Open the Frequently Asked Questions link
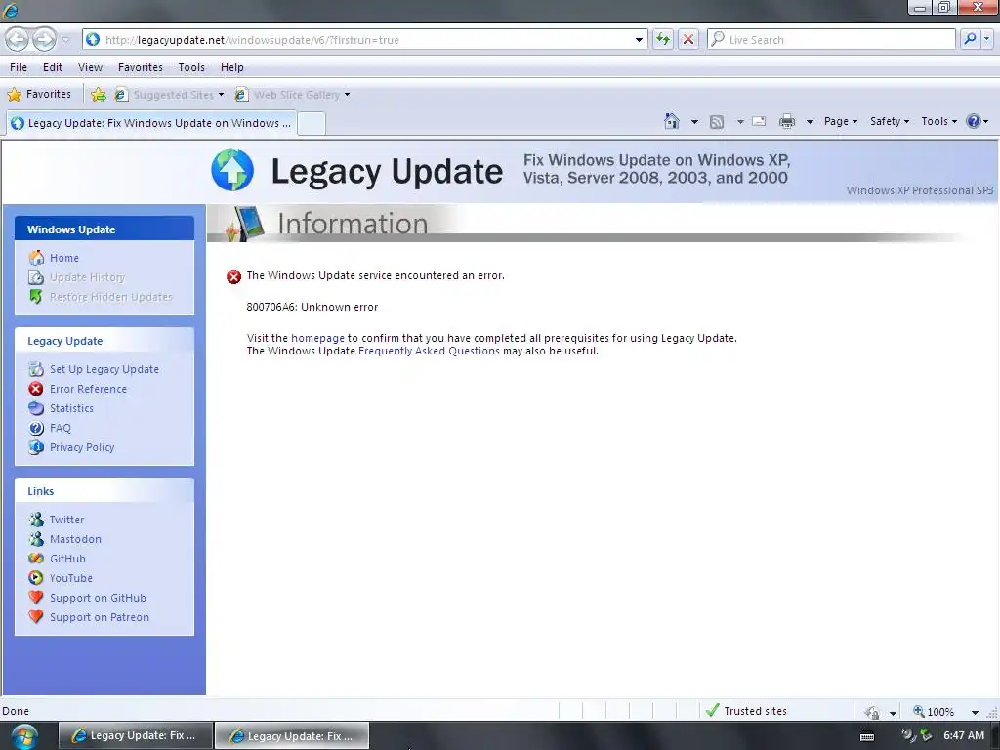Viewport: 1000px width, 750px height. 430,351
